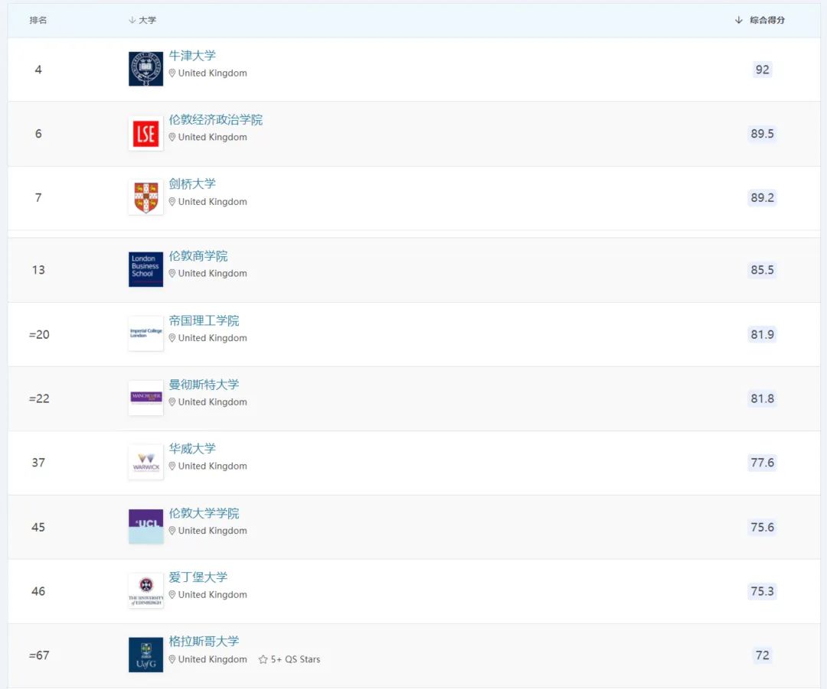Sort by 综合得分 column header
The height and width of the screenshot is (689, 827).
[760, 20]
